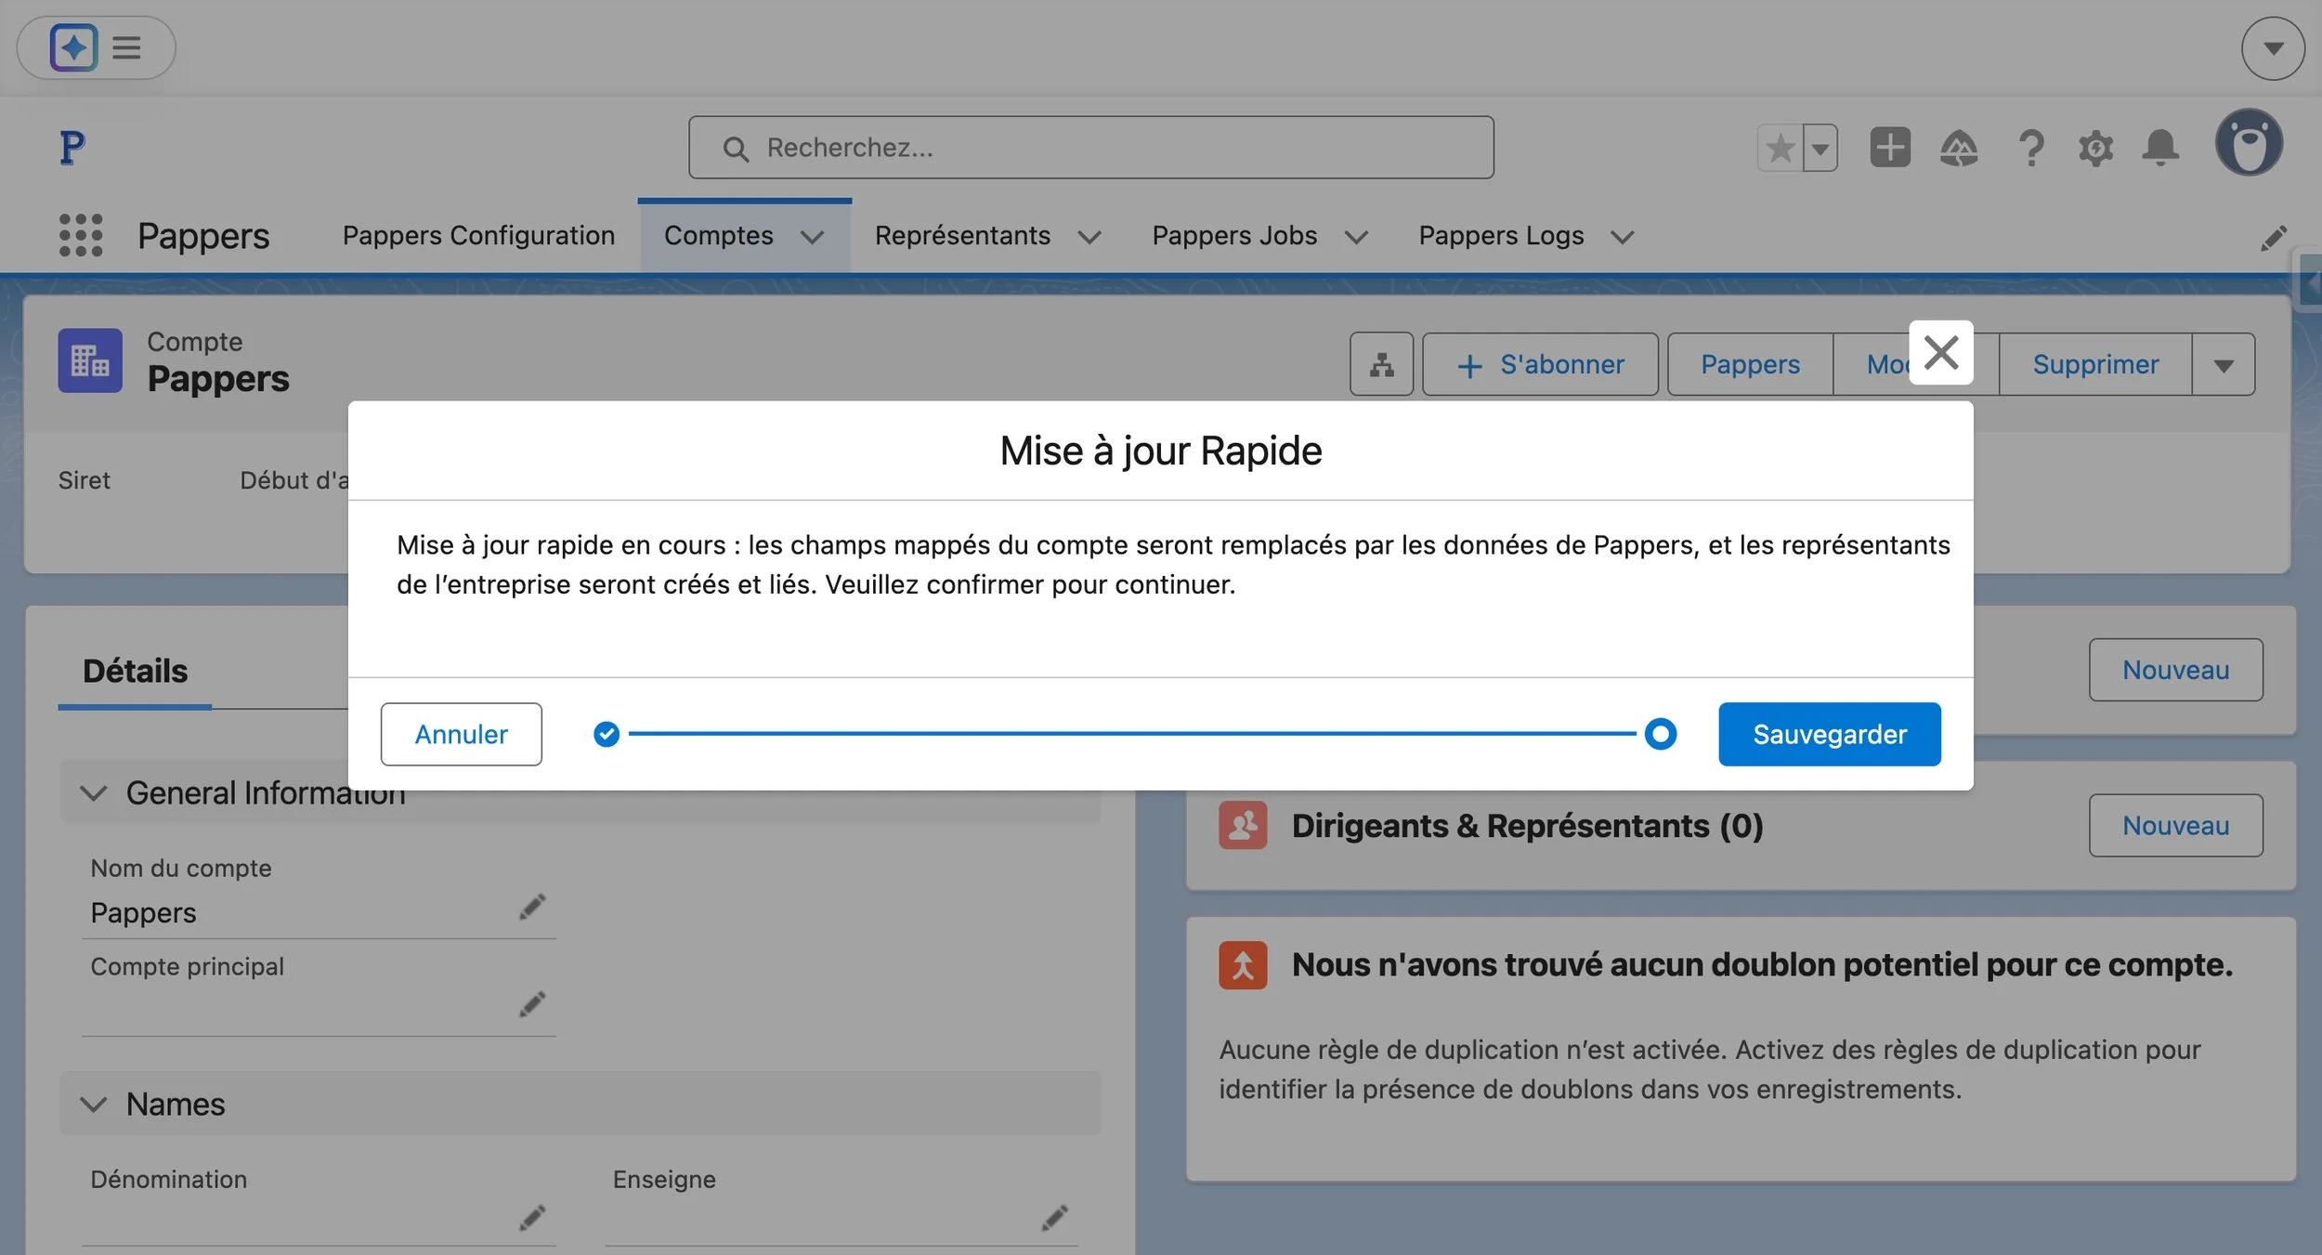This screenshot has height=1255, width=2322.
Task: Open the App Launcher dots grid
Action: (81, 235)
